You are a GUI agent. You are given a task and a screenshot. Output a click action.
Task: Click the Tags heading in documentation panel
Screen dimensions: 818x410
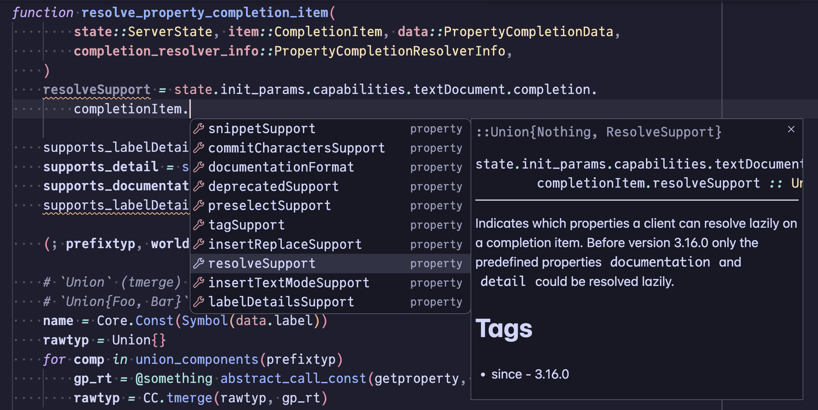[x=504, y=329]
